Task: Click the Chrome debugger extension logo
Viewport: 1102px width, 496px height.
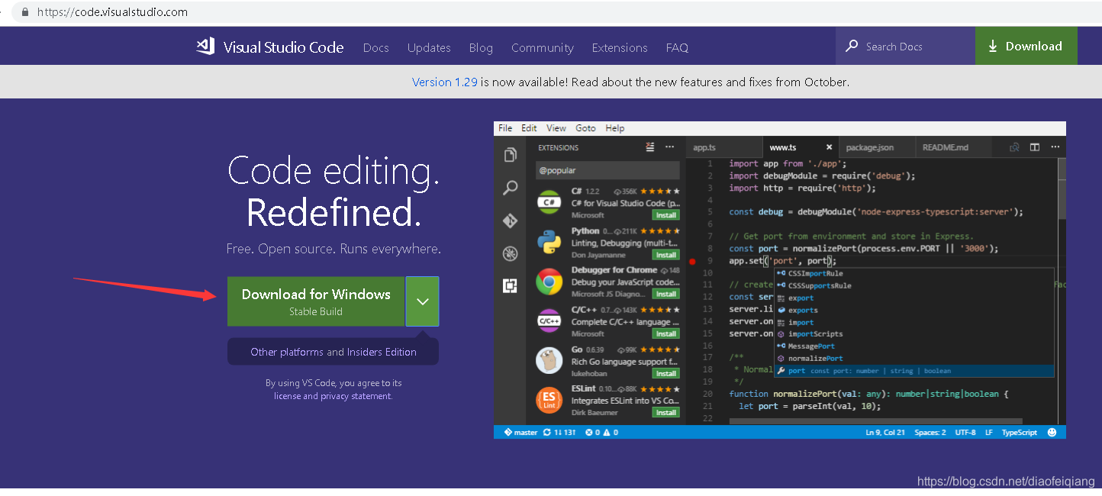Action: coord(549,282)
